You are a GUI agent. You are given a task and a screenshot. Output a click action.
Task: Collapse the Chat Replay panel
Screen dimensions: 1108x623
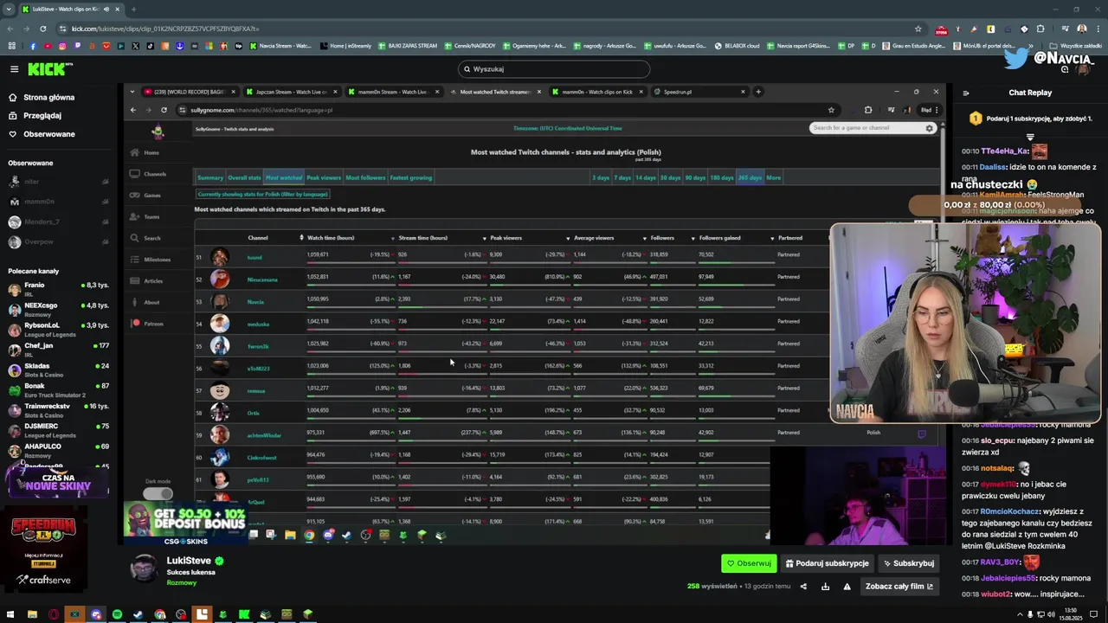(x=966, y=93)
